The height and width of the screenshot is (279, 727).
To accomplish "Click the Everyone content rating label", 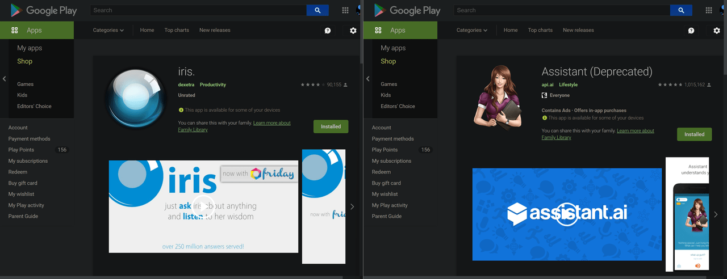I will [559, 95].
